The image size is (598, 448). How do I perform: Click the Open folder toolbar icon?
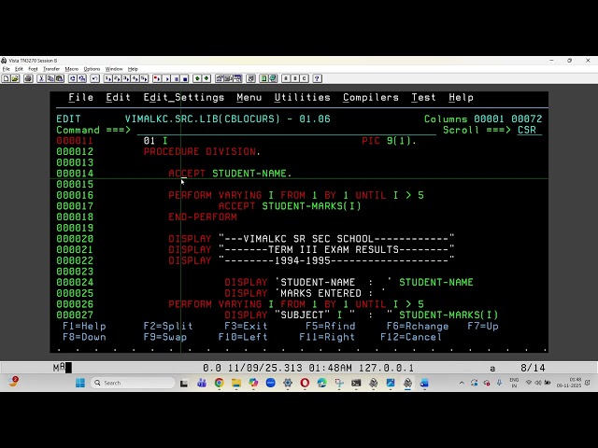pos(15,78)
